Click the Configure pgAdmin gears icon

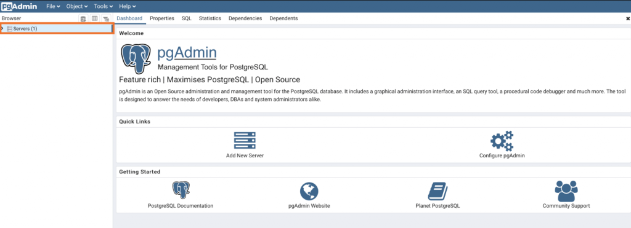[502, 141]
